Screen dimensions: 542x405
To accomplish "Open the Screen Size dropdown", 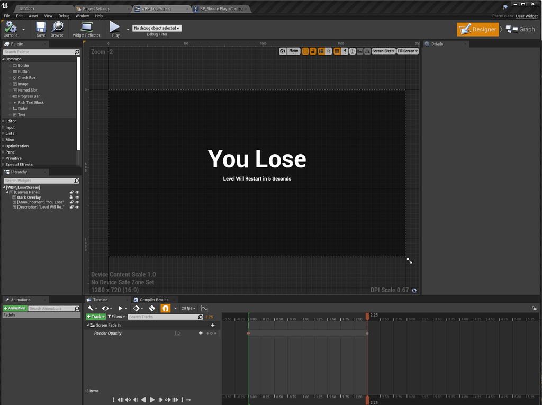I will (x=383, y=51).
